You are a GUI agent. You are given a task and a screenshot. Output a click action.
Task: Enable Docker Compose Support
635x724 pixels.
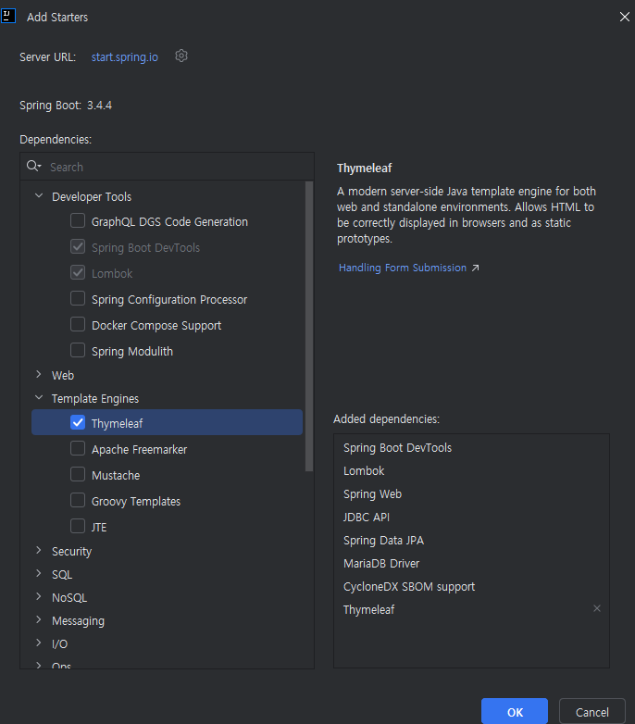click(x=78, y=324)
